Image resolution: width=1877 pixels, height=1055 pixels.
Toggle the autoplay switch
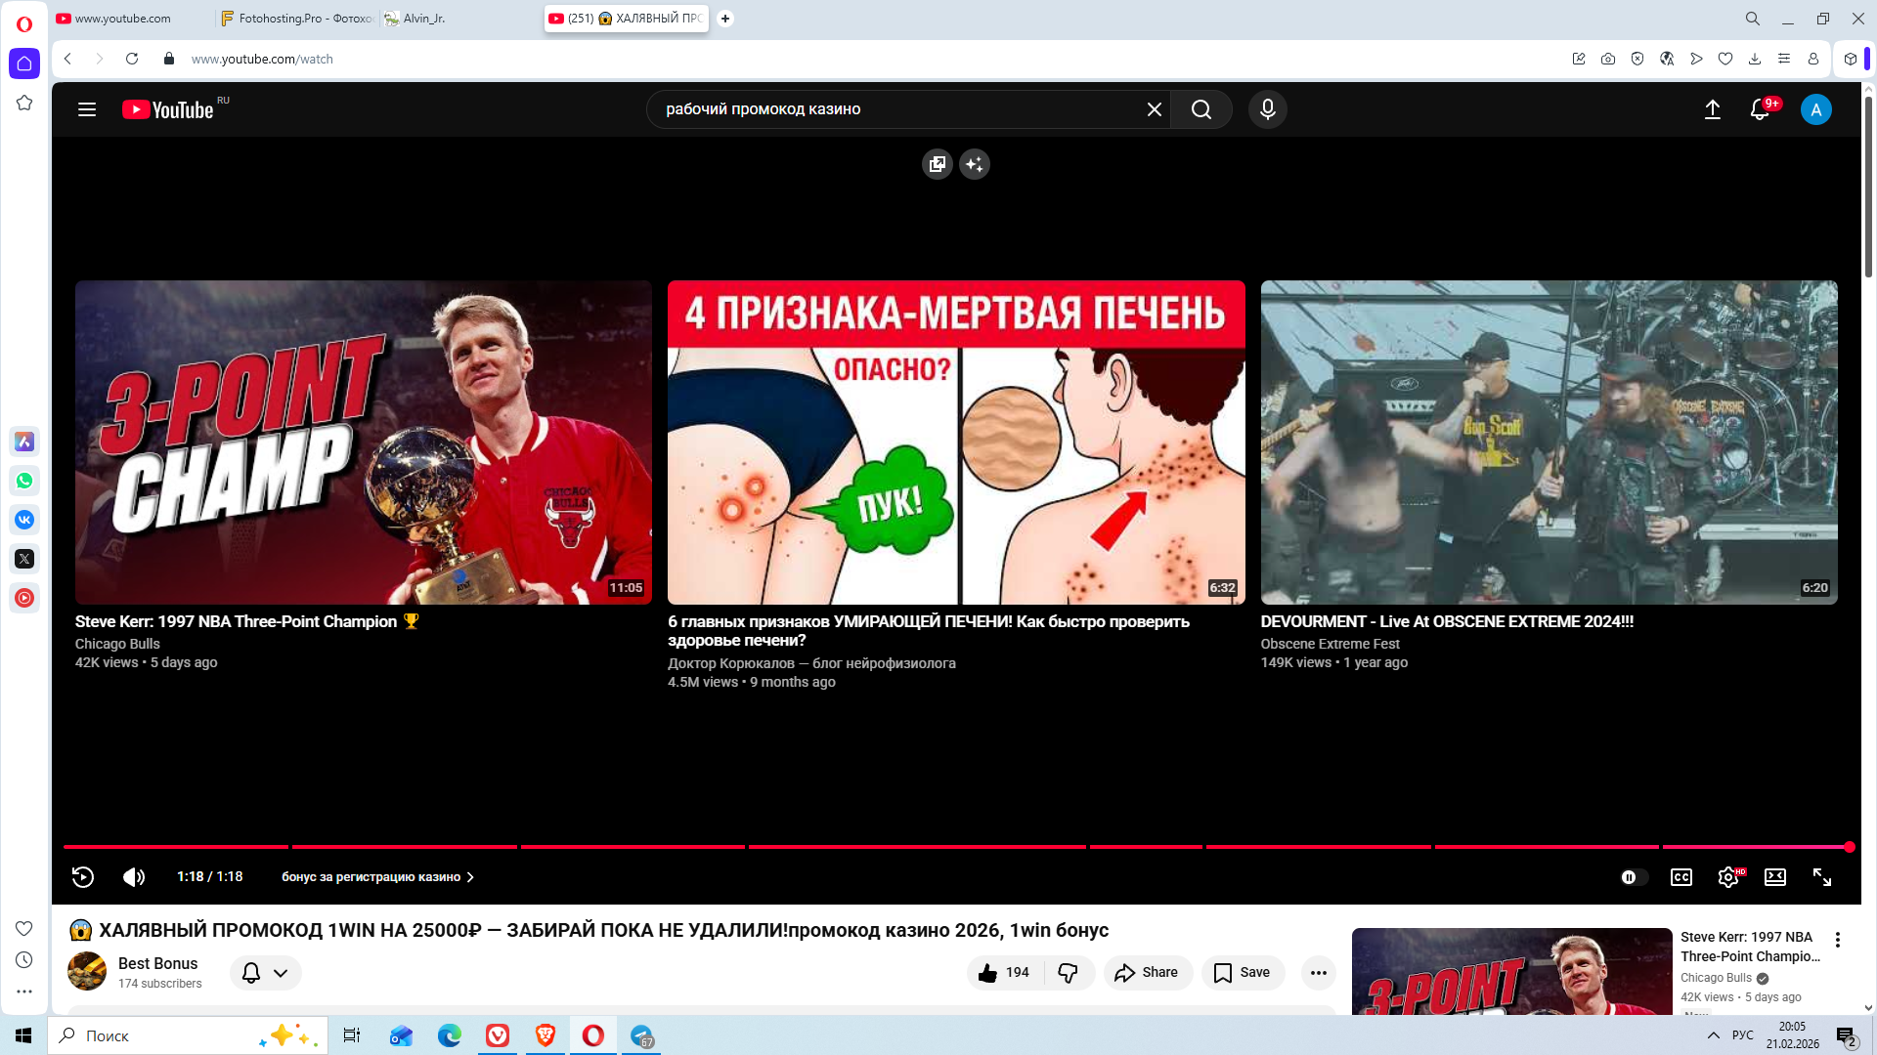click(x=1633, y=877)
